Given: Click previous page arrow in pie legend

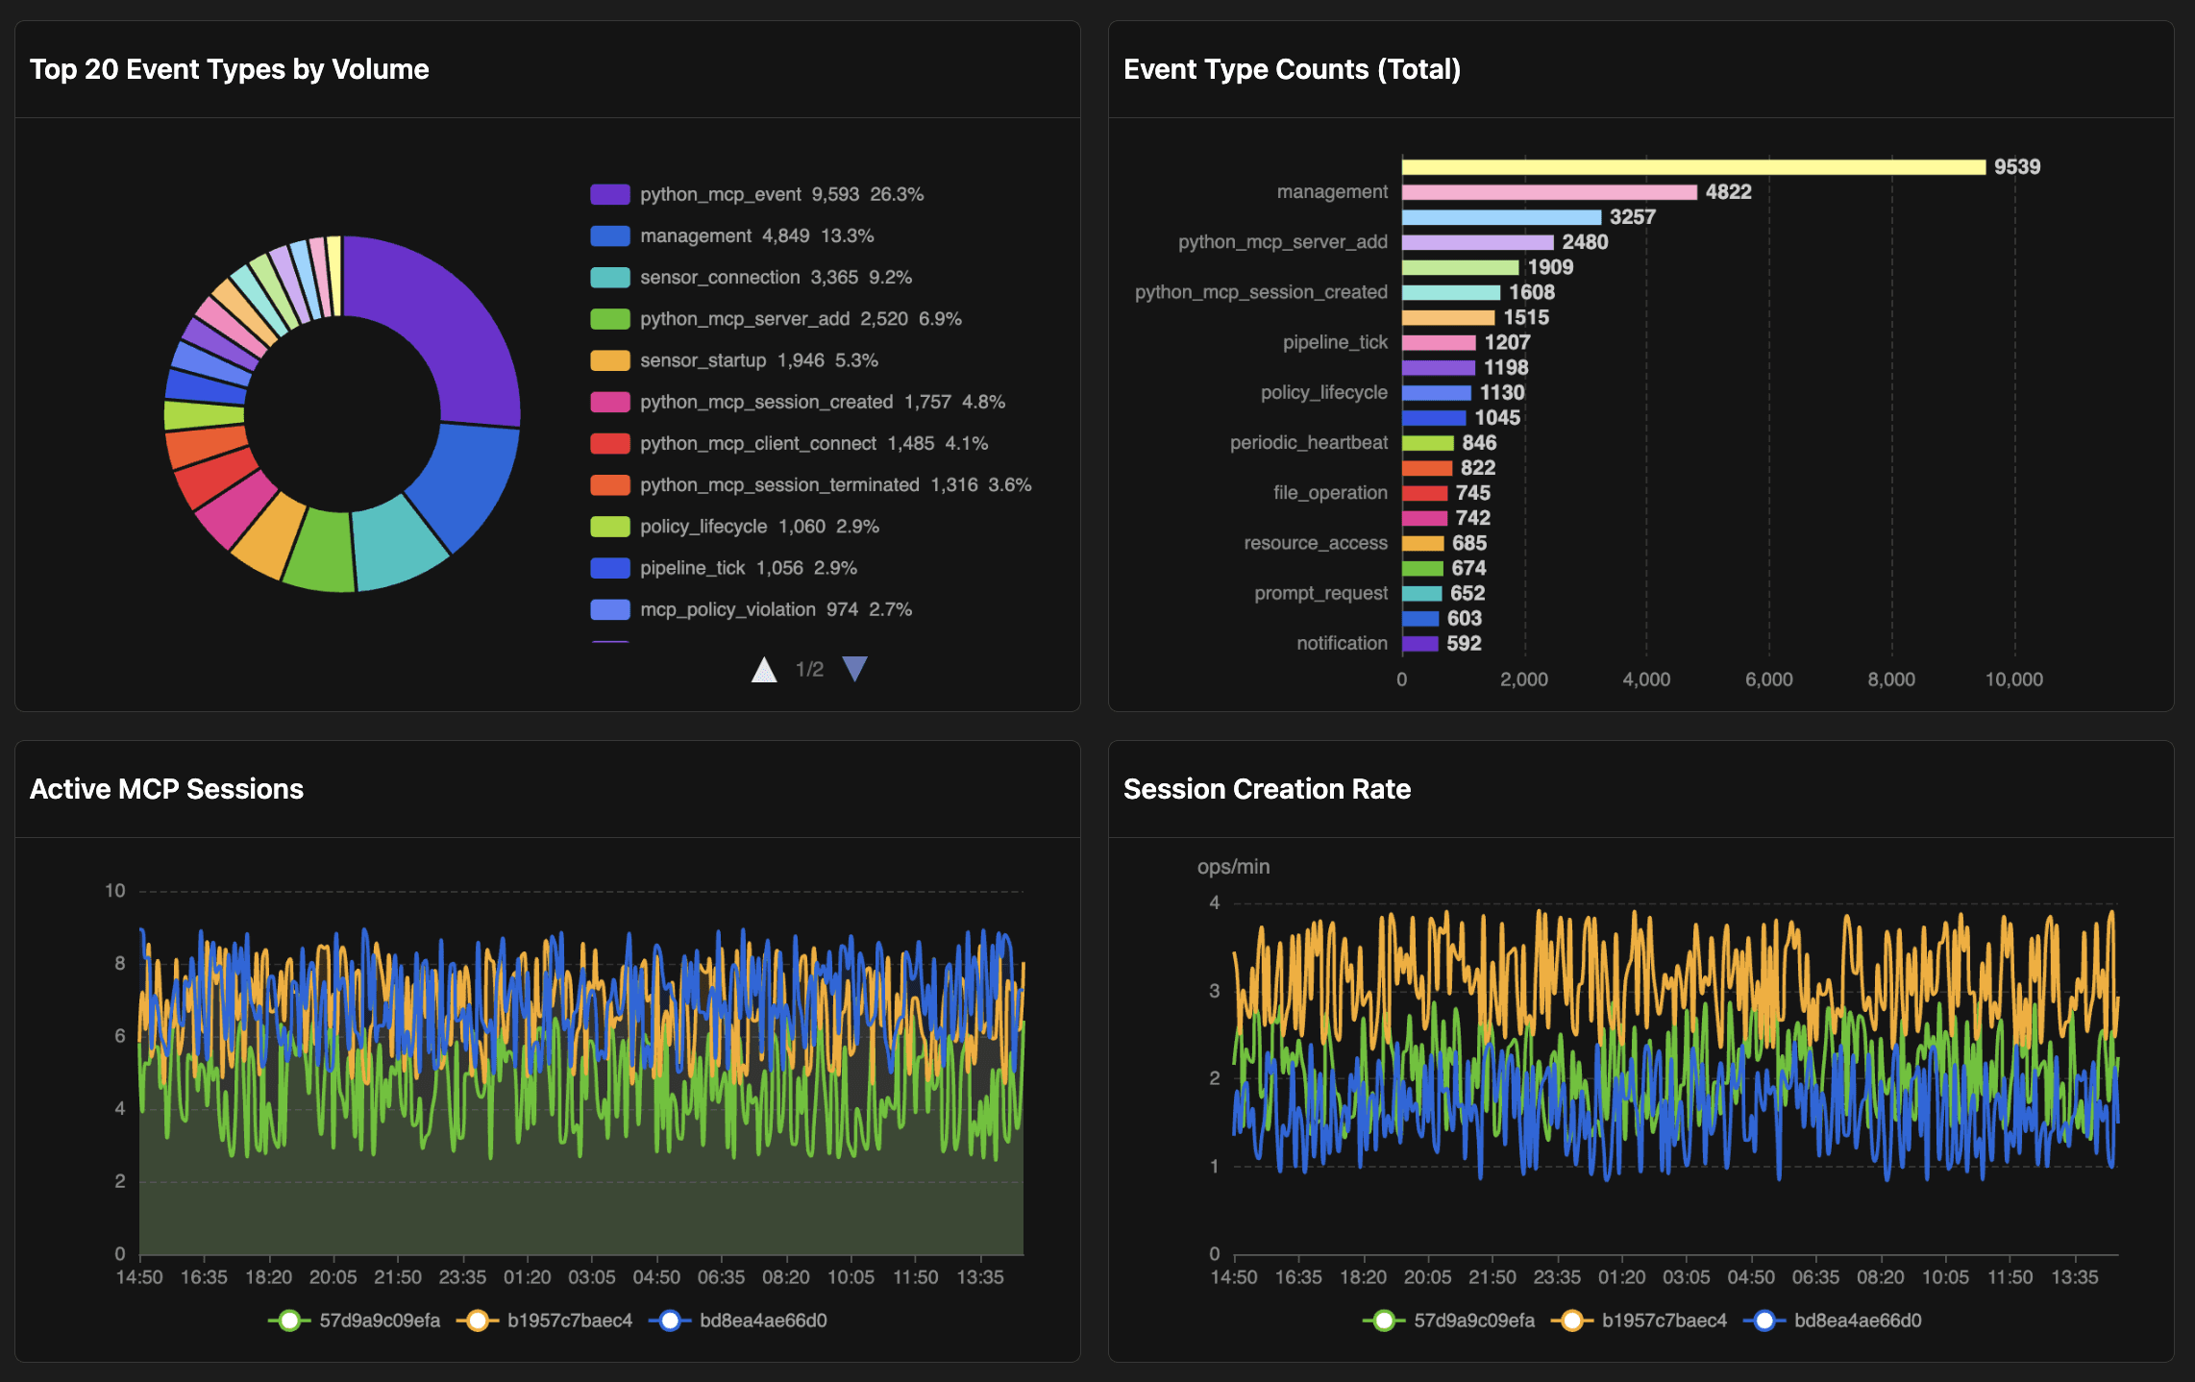Looking at the screenshot, I should click(764, 669).
